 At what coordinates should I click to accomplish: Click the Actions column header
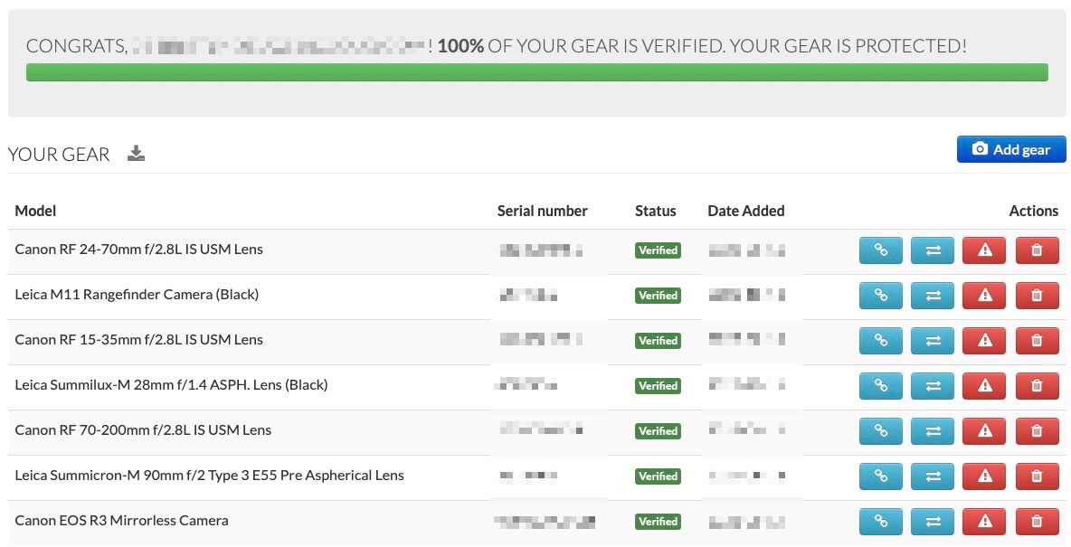tap(1033, 211)
